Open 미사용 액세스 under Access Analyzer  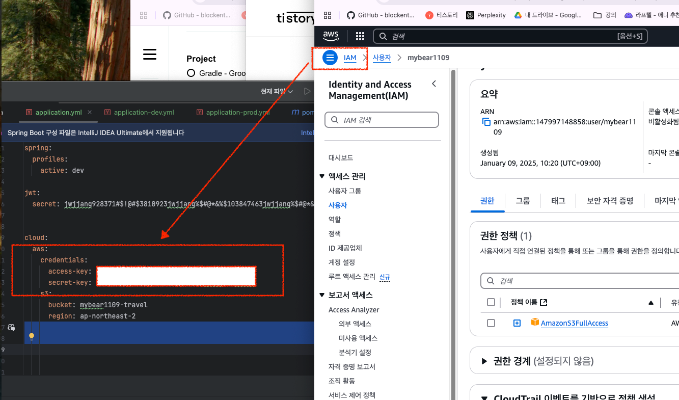tap(358, 338)
